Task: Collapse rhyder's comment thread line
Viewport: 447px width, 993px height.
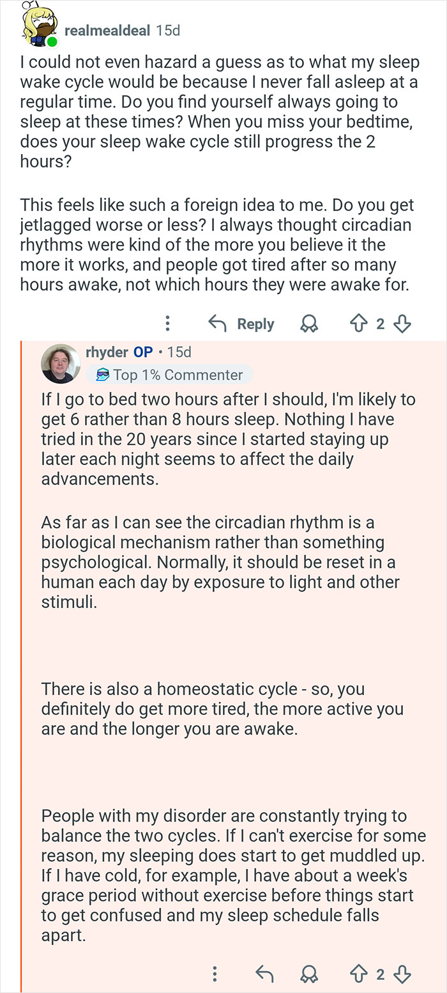Action: [23, 639]
